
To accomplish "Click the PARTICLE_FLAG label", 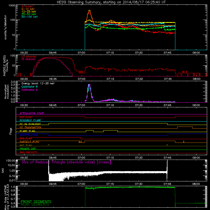I will tap(29, 142).
